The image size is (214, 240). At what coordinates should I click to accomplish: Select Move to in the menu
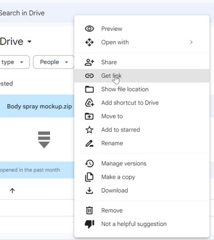[x=142, y=116]
